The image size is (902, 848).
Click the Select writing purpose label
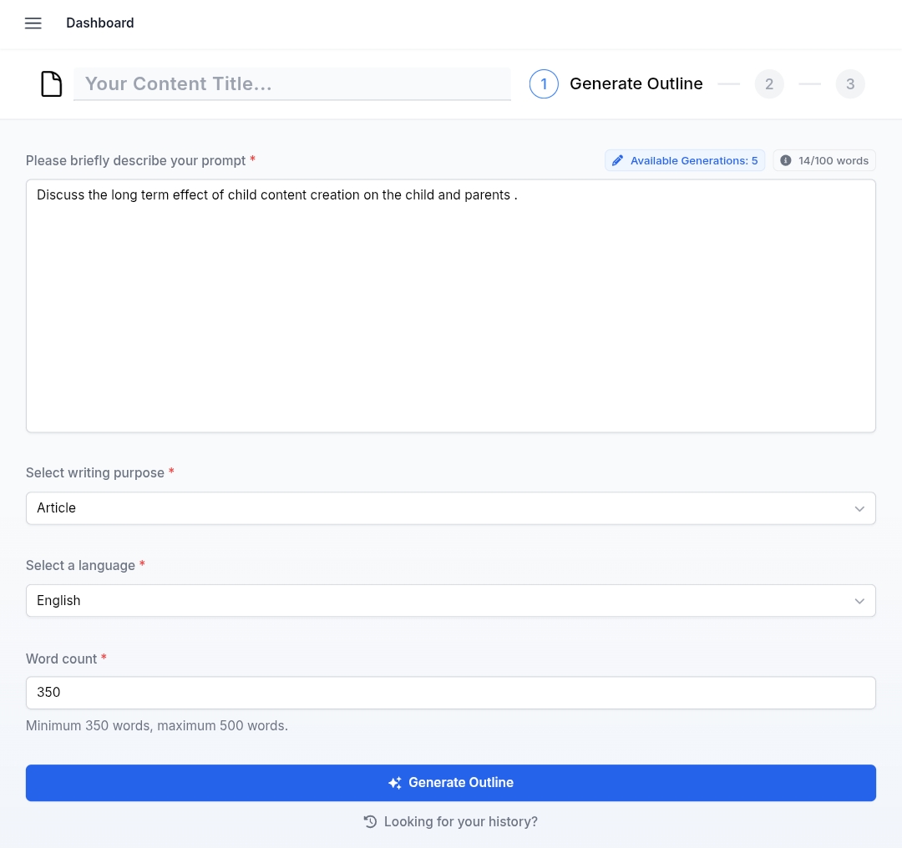tap(95, 472)
